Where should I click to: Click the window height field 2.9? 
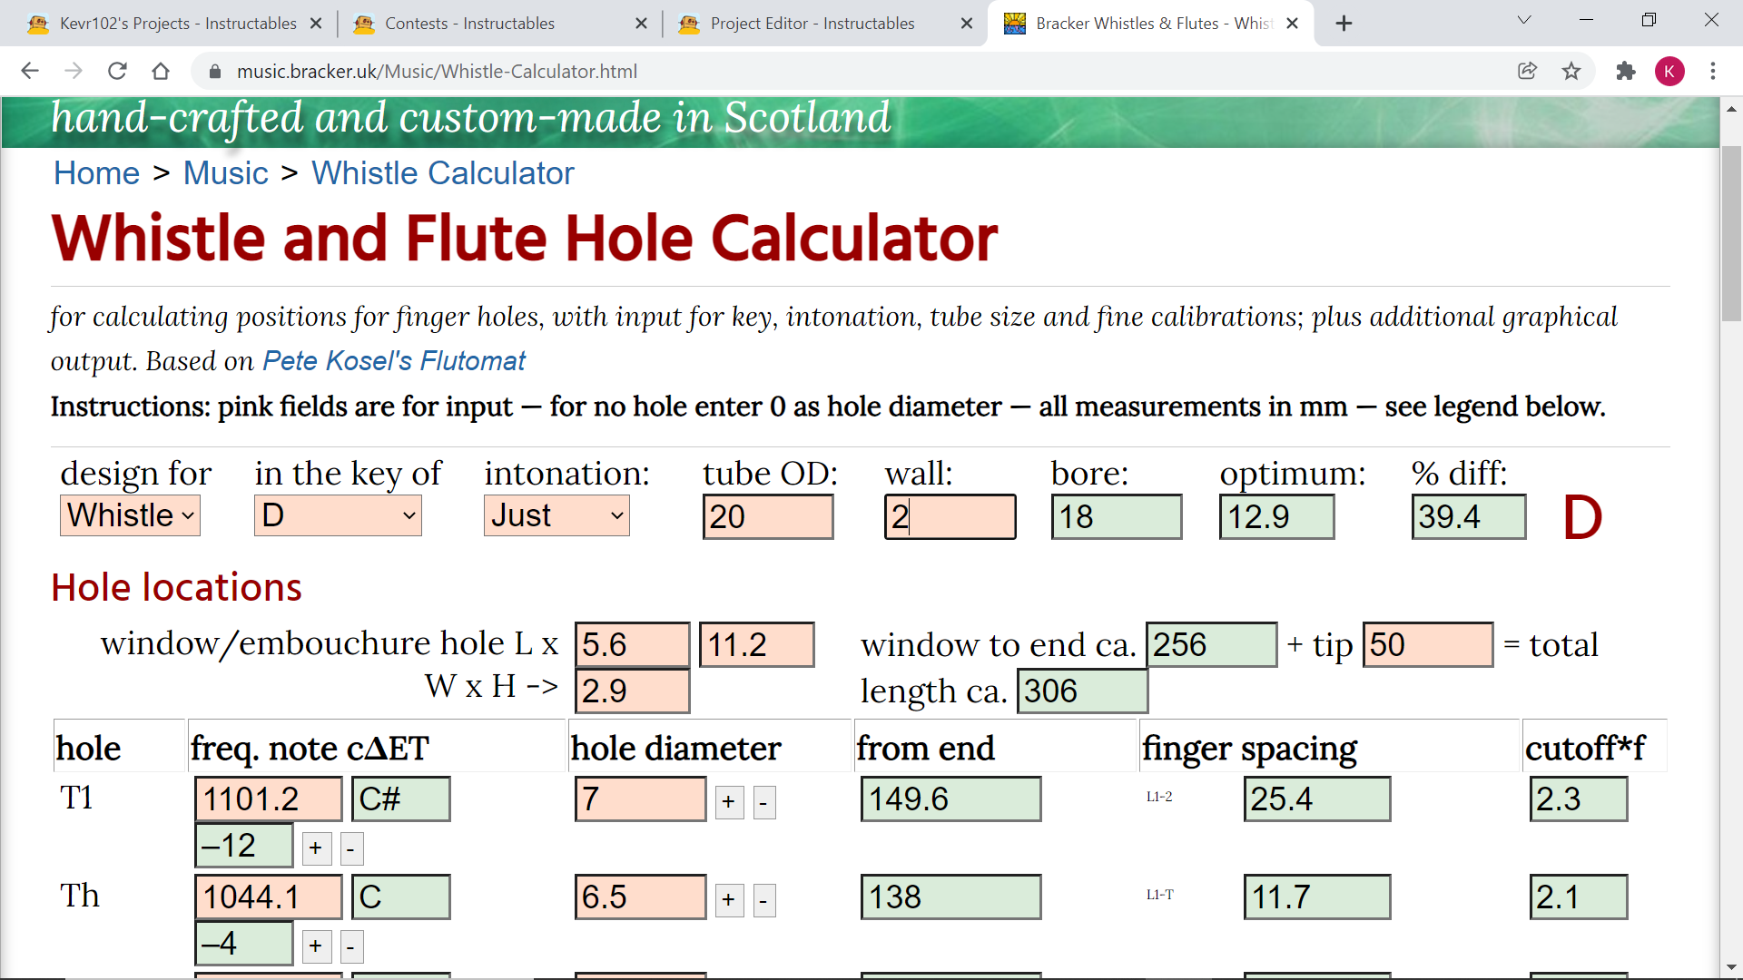[x=633, y=691]
